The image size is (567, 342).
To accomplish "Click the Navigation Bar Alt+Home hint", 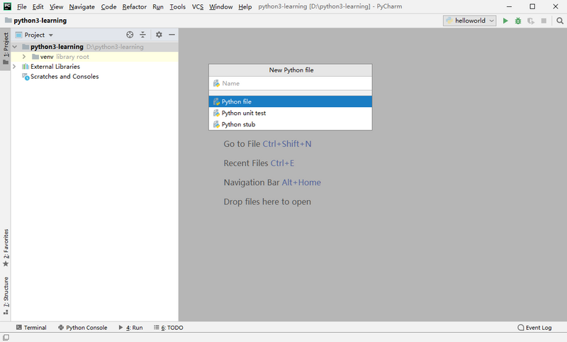I will pyautogui.click(x=272, y=182).
